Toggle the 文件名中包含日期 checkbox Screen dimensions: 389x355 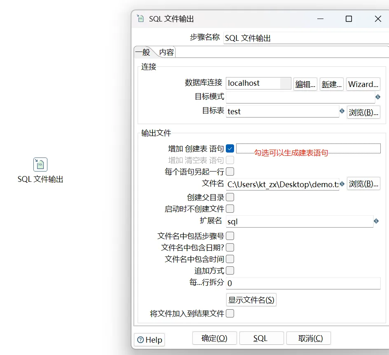point(230,247)
